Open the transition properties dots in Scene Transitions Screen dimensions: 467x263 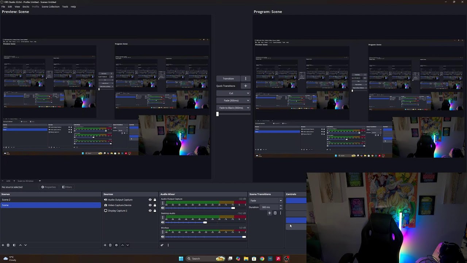[281, 213]
